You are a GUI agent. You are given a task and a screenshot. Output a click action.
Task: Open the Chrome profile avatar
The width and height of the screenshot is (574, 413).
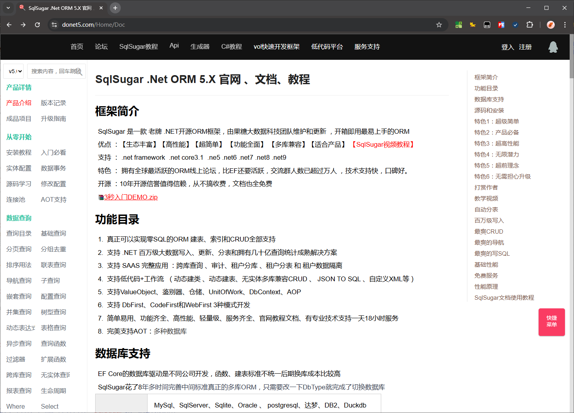(x=551, y=25)
